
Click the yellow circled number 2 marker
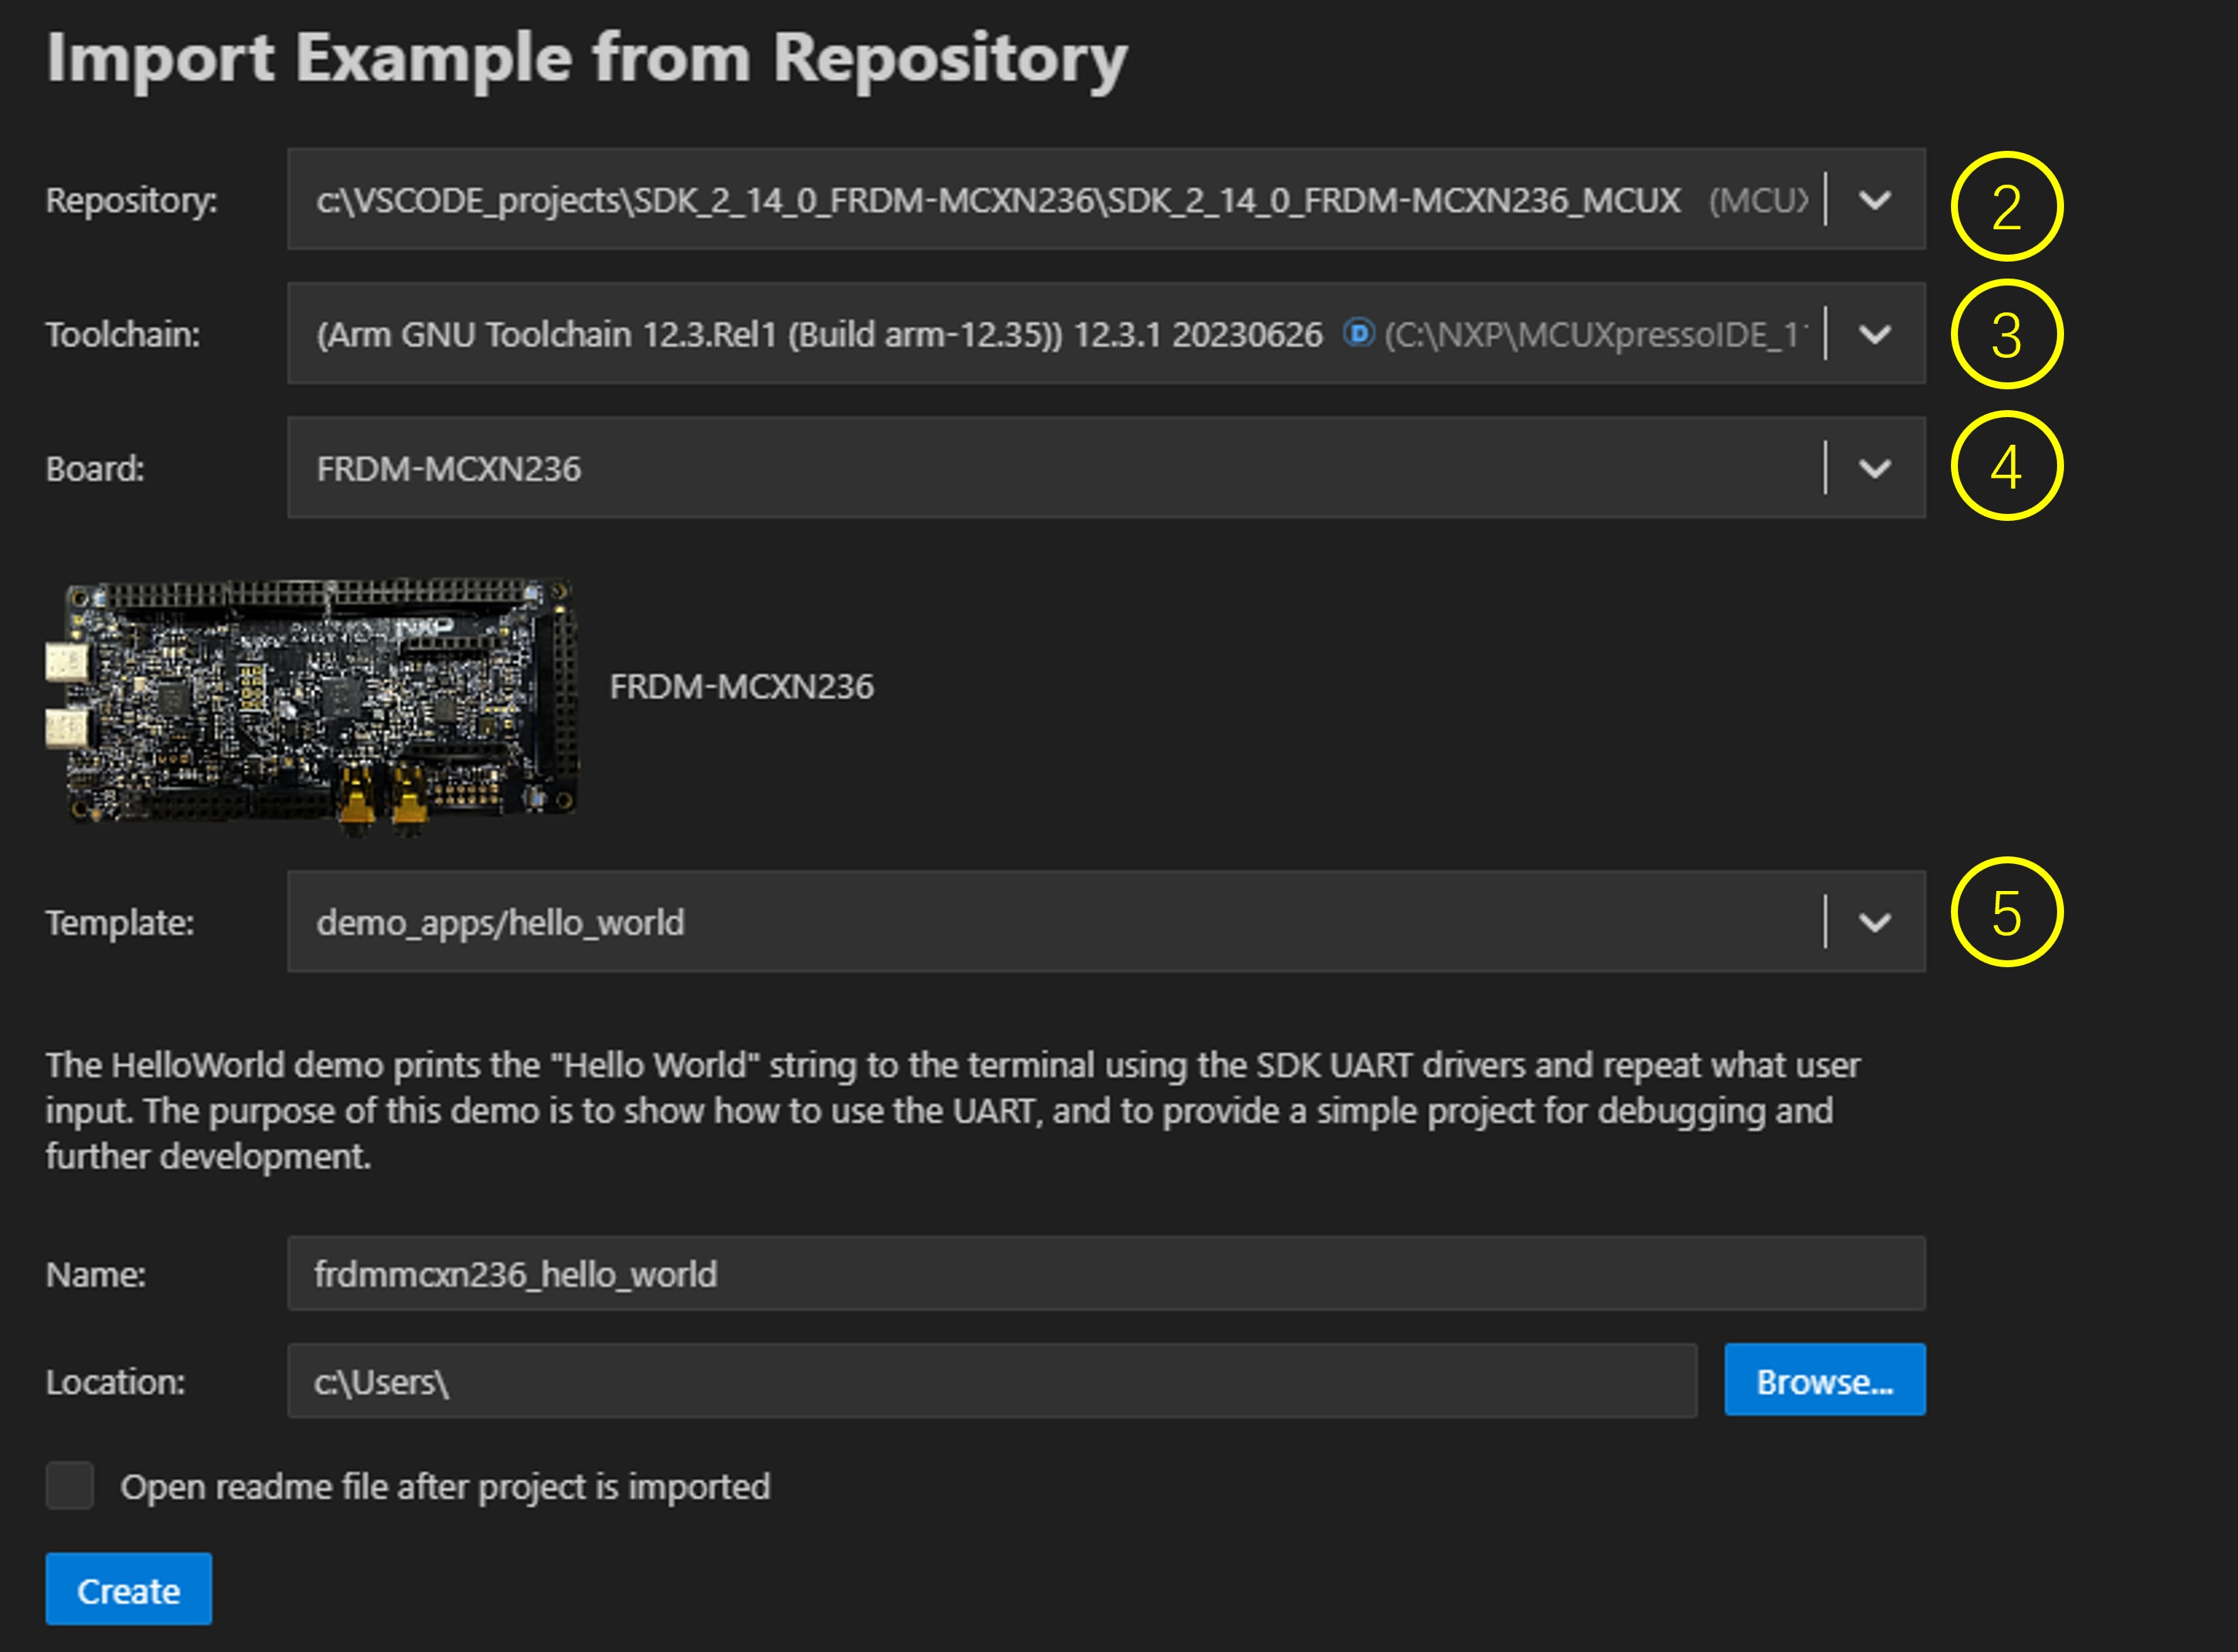(x=2006, y=206)
